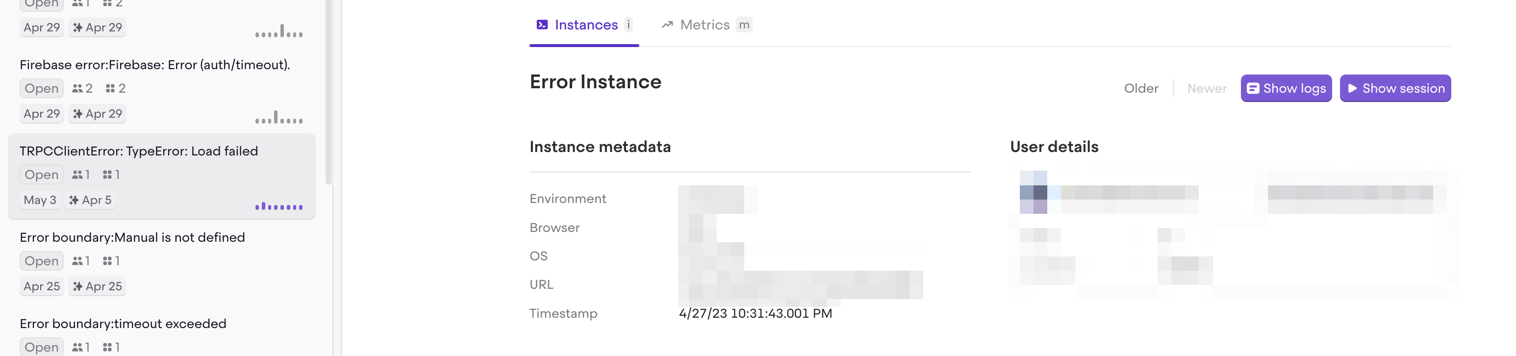Click sparkle icon on TRPCClientError Apr 5 badge
This screenshot has height=356, width=1516.
tap(74, 200)
